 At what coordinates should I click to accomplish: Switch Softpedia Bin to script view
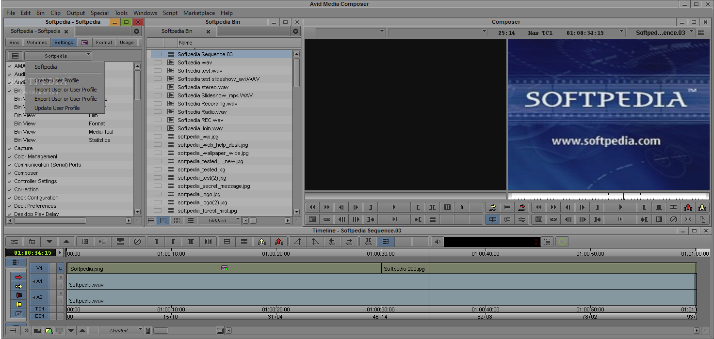pos(191,220)
